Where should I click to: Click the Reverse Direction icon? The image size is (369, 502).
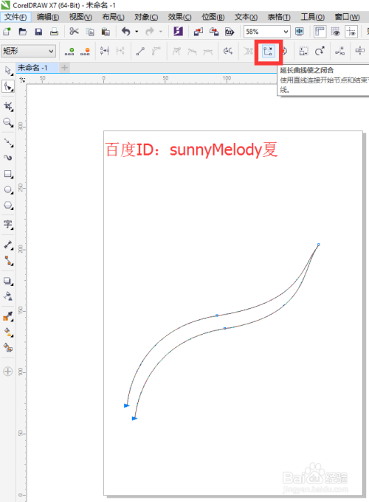click(228, 51)
